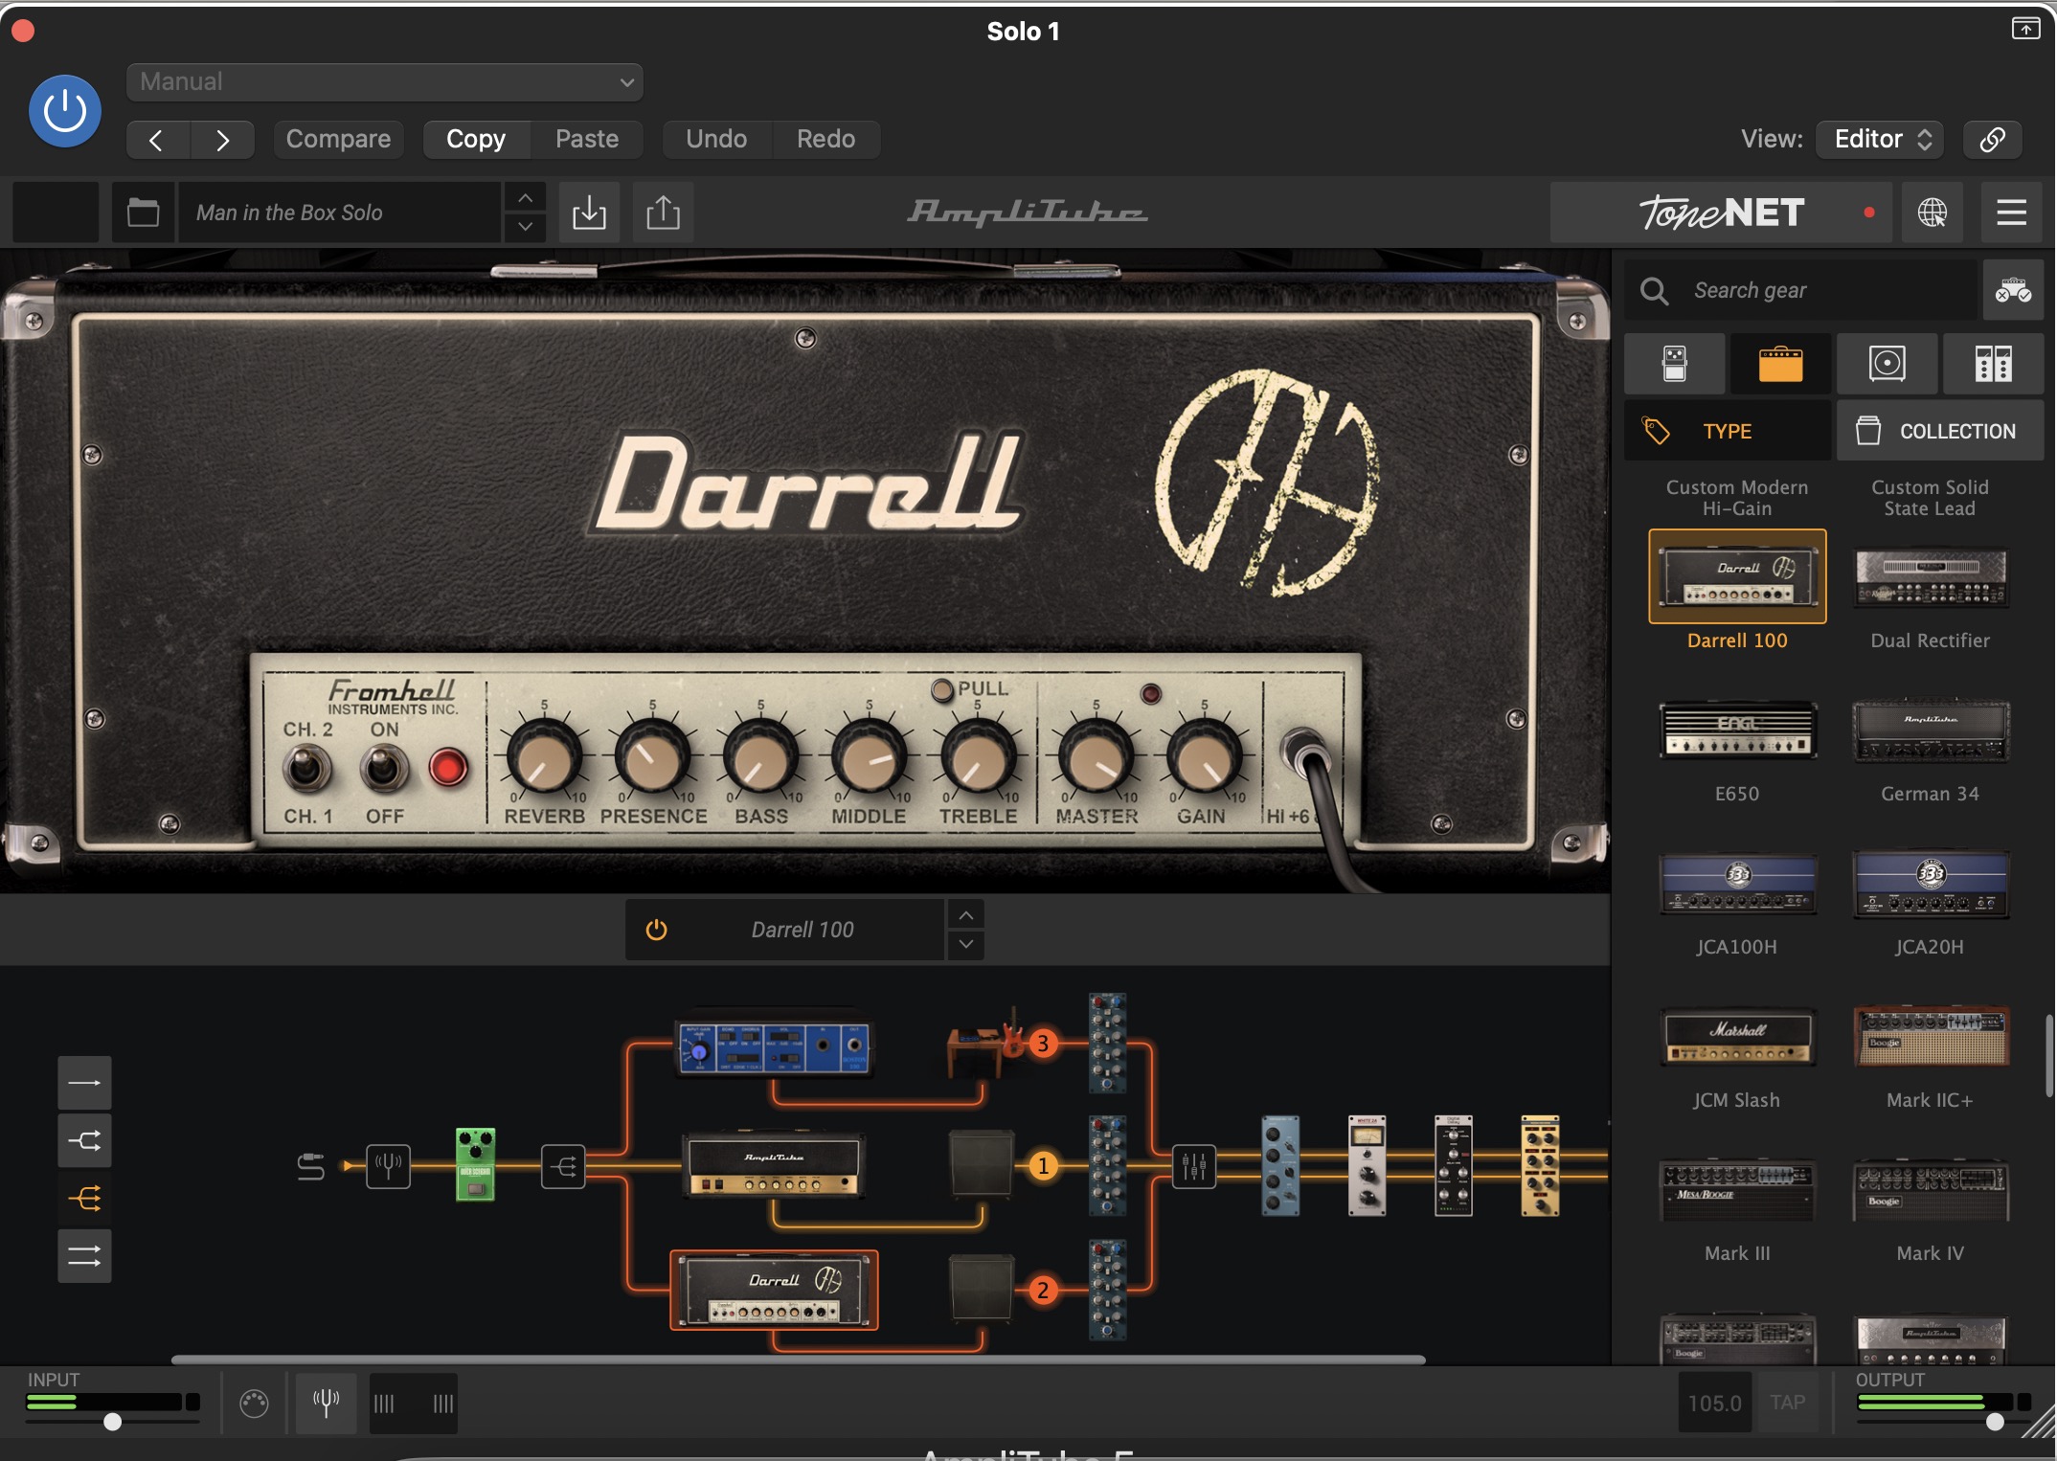Step to previous preset with up chevron
Image resolution: width=2057 pixels, height=1461 pixels.
pyautogui.click(x=525, y=198)
